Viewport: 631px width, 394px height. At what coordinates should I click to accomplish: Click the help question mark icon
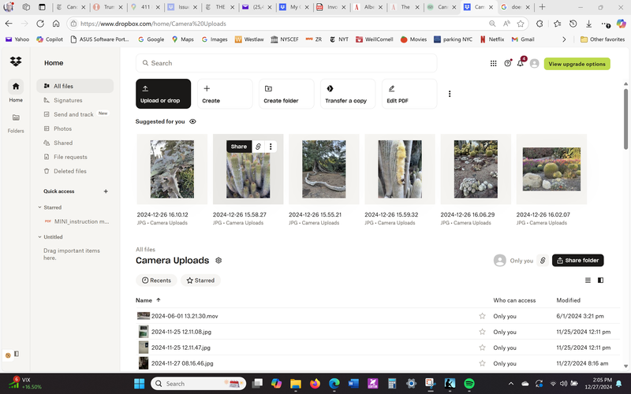coord(507,64)
